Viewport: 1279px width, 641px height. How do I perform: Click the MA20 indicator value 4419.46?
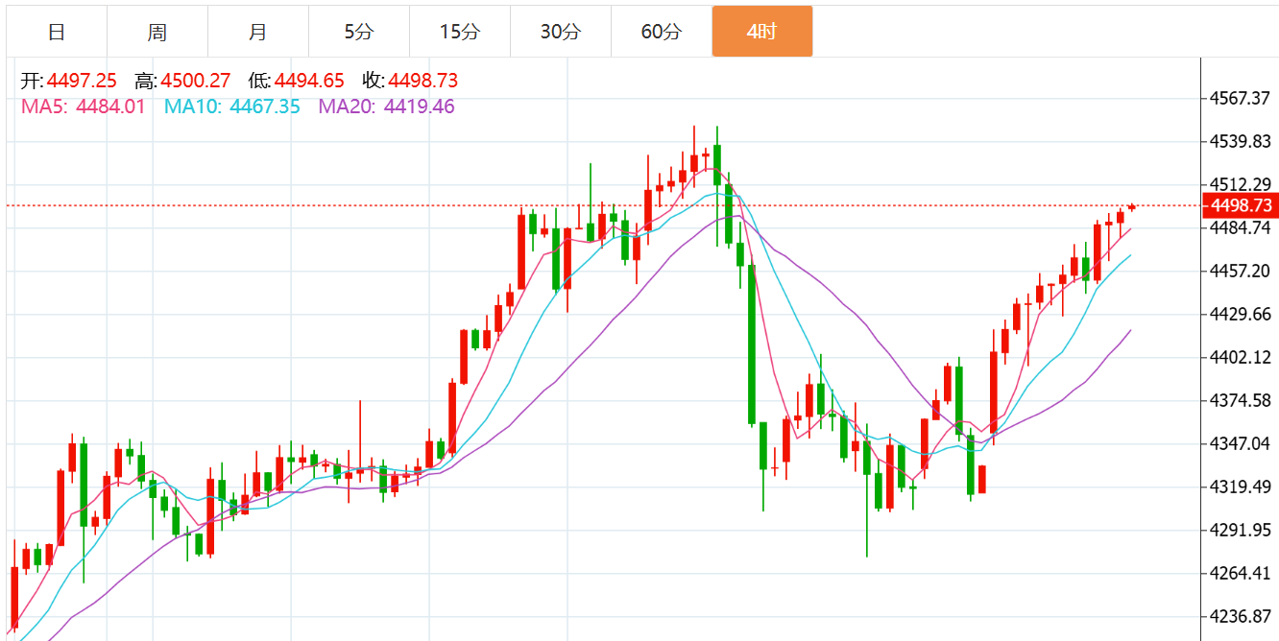[x=420, y=107]
